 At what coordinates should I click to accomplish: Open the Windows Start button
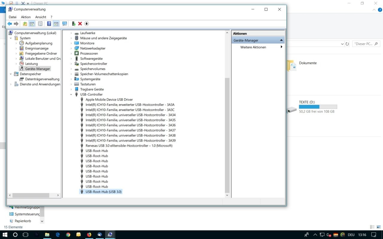tap(5, 235)
